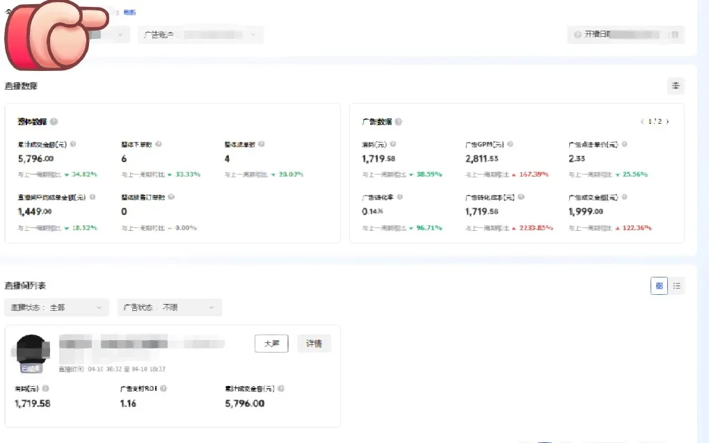
Task: Expand the 广告状态 不限 dropdown
Action: (169, 307)
